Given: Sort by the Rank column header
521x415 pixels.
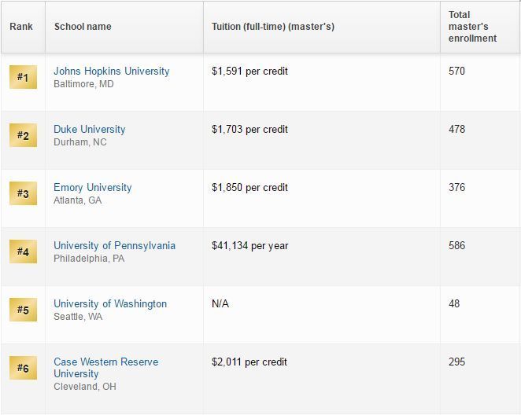Looking at the screenshot, I should coord(21,27).
